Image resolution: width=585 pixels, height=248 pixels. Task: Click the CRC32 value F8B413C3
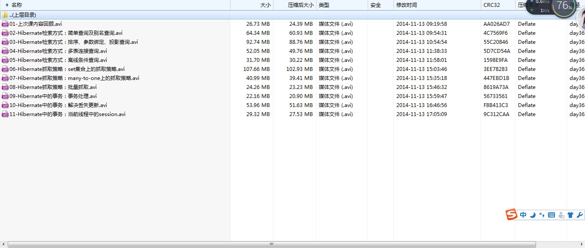pos(496,105)
